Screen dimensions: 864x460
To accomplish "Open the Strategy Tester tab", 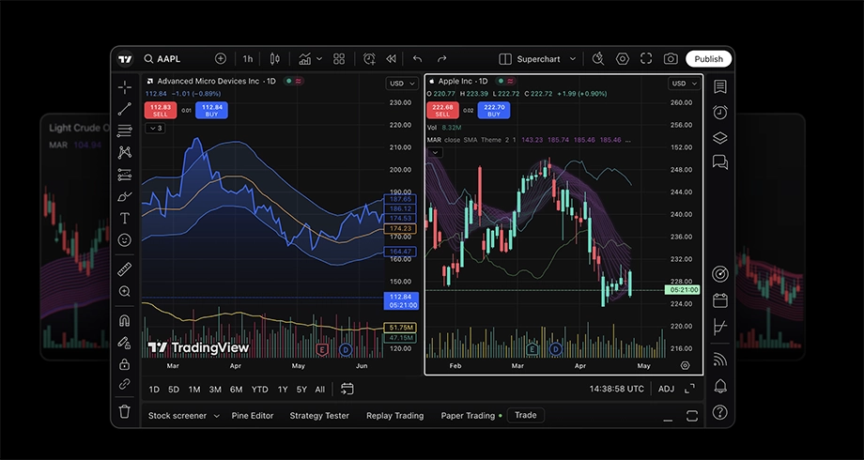I will pyautogui.click(x=319, y=416).
